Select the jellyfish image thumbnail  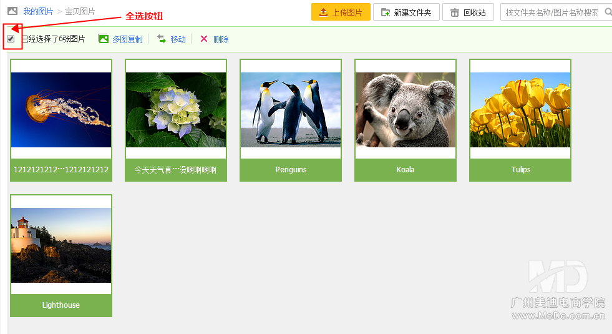click(61, 110)
